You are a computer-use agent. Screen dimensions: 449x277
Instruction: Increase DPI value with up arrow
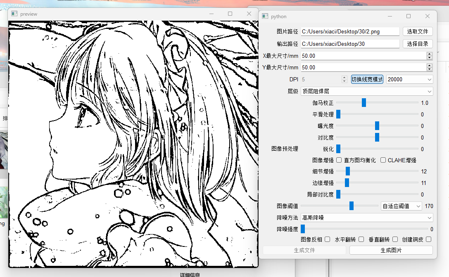(344, 78)
